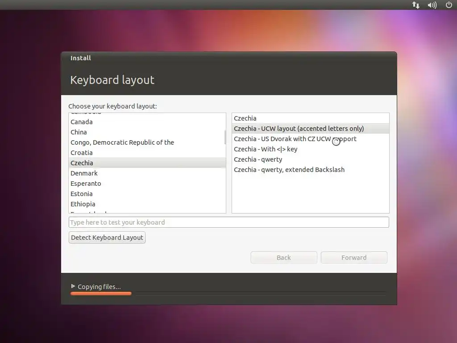Click the country list scrollbar handle

225,137
